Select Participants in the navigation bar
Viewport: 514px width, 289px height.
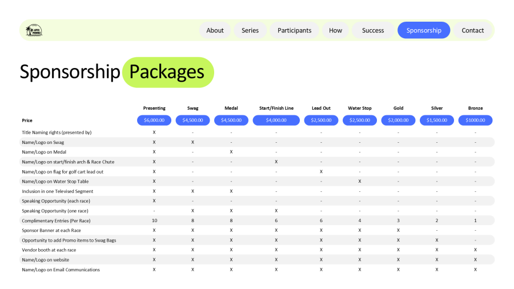click(x=294, y=30)
